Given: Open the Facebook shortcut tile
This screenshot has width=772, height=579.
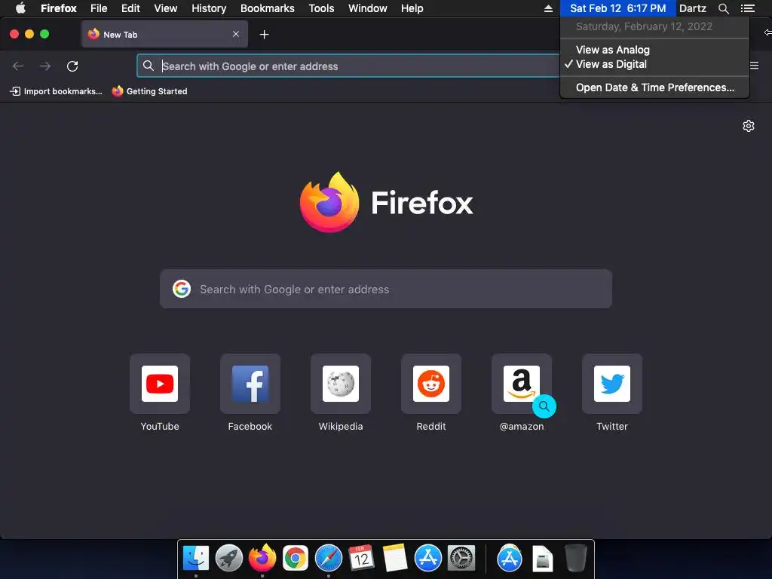Looking at the screenshot, I should tap(250, 384).
